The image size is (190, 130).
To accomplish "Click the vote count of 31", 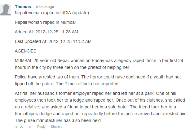I will pyautogui.click(x=17, y=127).
